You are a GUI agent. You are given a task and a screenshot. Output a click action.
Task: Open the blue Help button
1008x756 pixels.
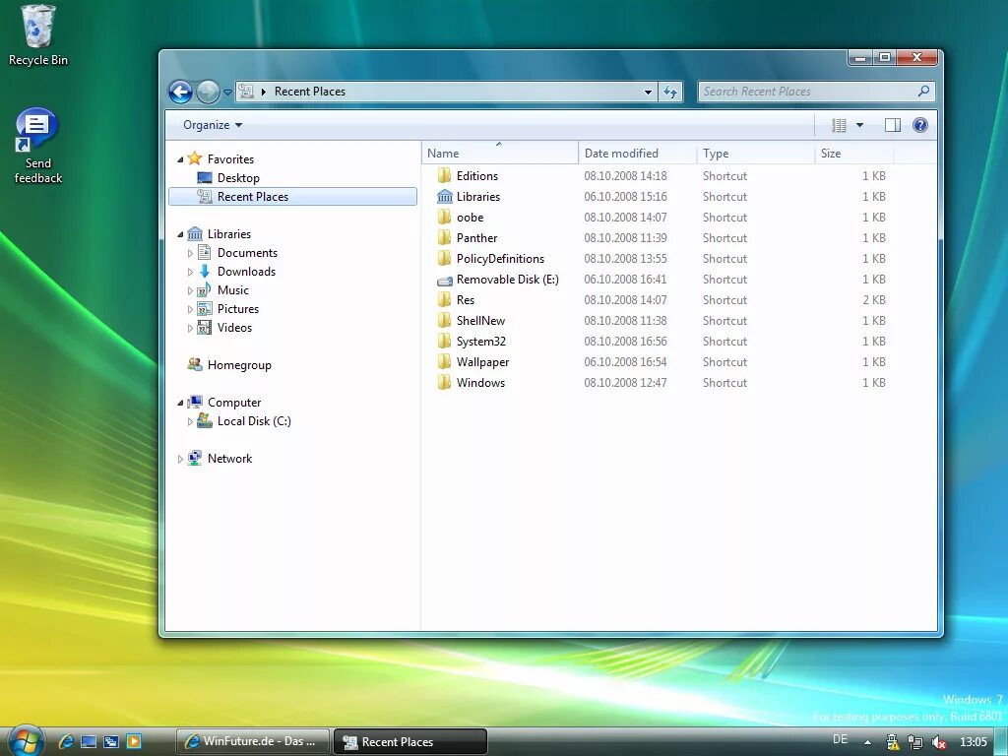(920, 125)
